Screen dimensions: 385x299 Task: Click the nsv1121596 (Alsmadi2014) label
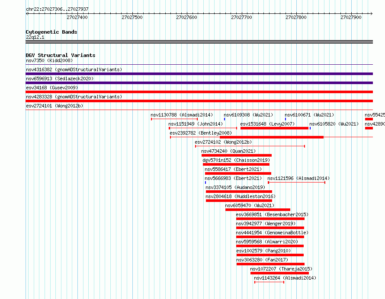[298, 178]
